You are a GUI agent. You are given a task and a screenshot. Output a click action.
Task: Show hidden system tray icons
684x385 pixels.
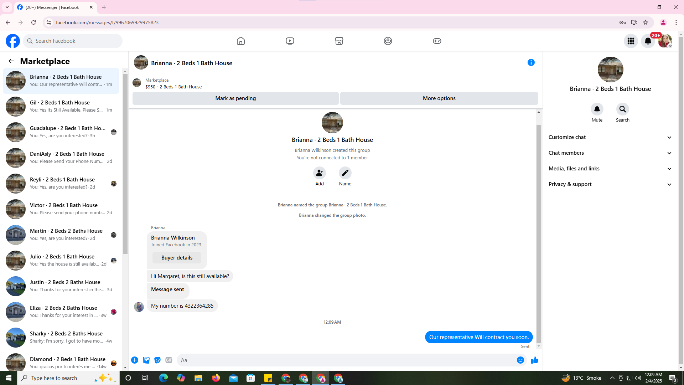(612, 378)
